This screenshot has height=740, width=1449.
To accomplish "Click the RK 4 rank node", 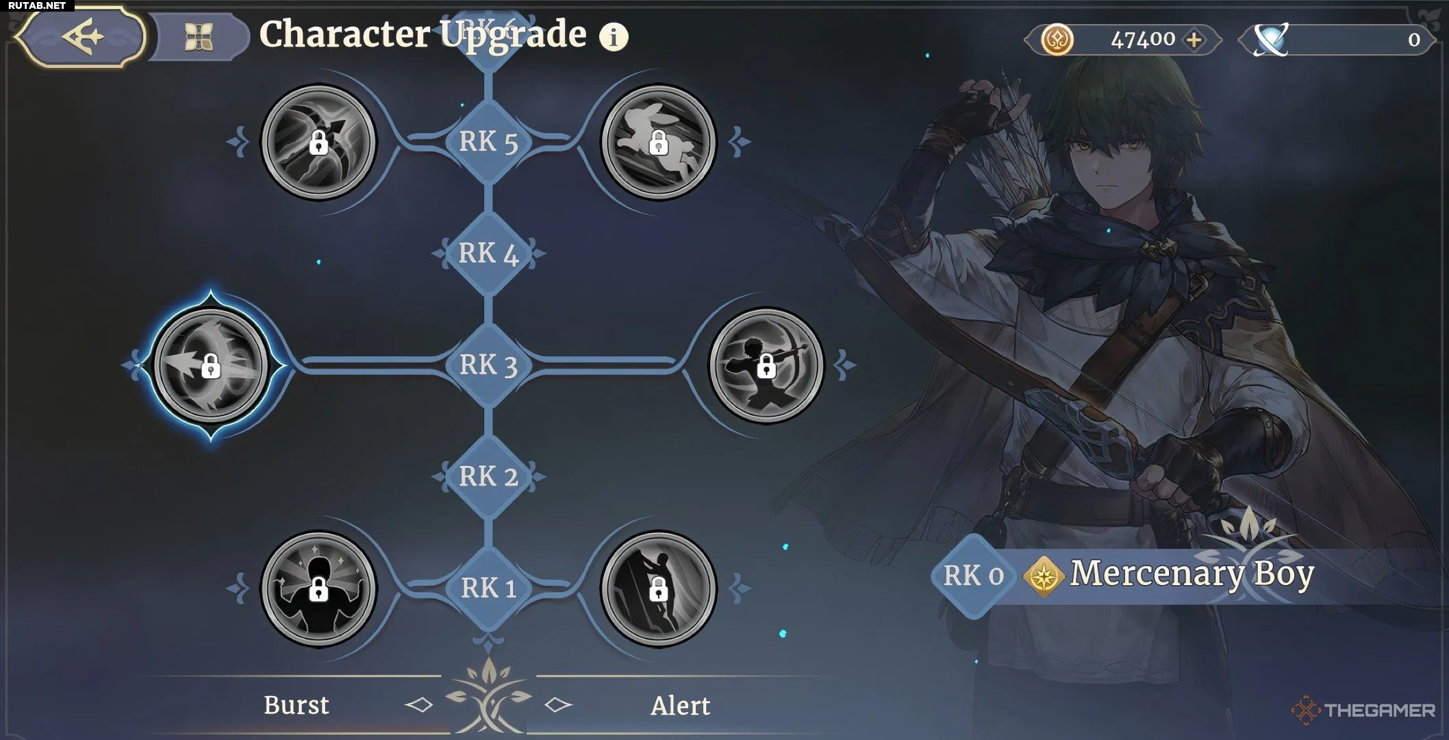I will (488, 253).
